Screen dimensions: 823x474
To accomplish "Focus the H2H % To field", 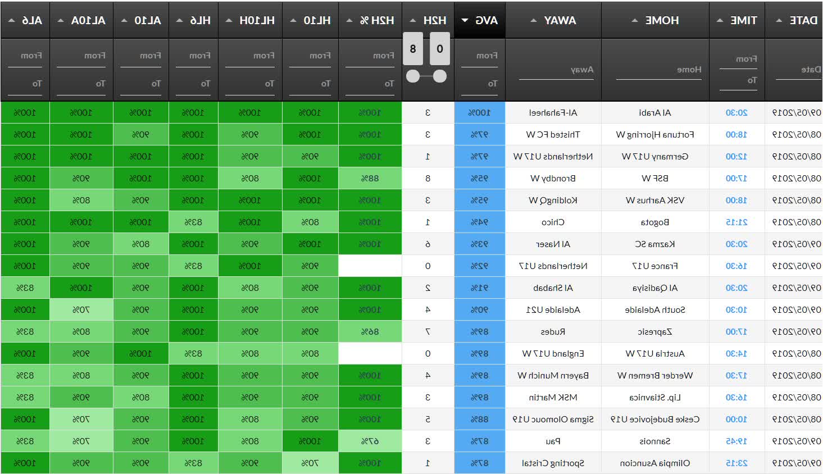I will tap(370, 84).
